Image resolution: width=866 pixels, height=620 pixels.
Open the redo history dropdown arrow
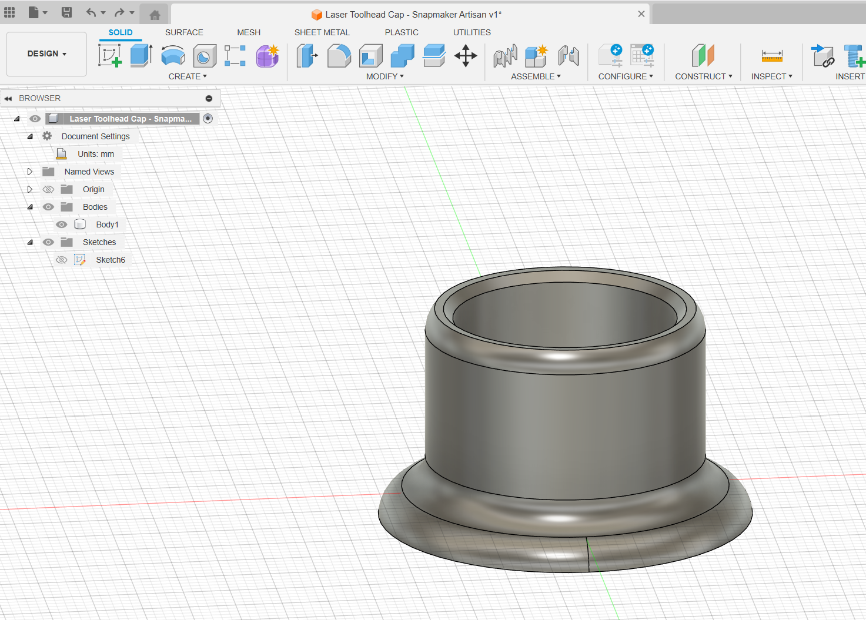[132, 12]
